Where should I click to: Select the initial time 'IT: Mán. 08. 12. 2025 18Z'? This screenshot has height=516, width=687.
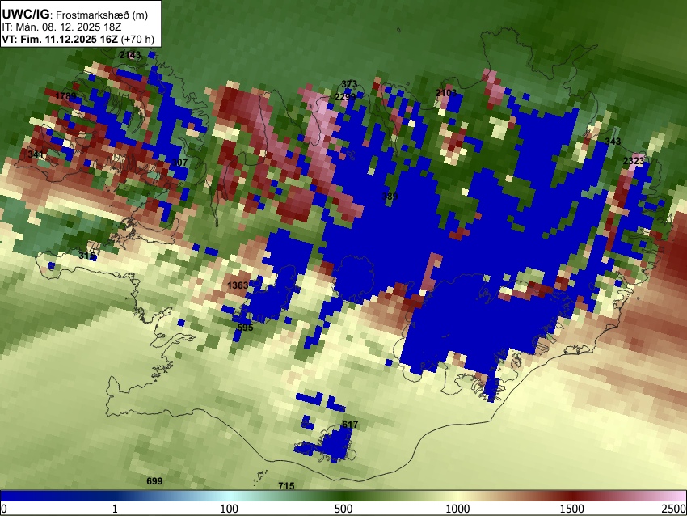61,27
